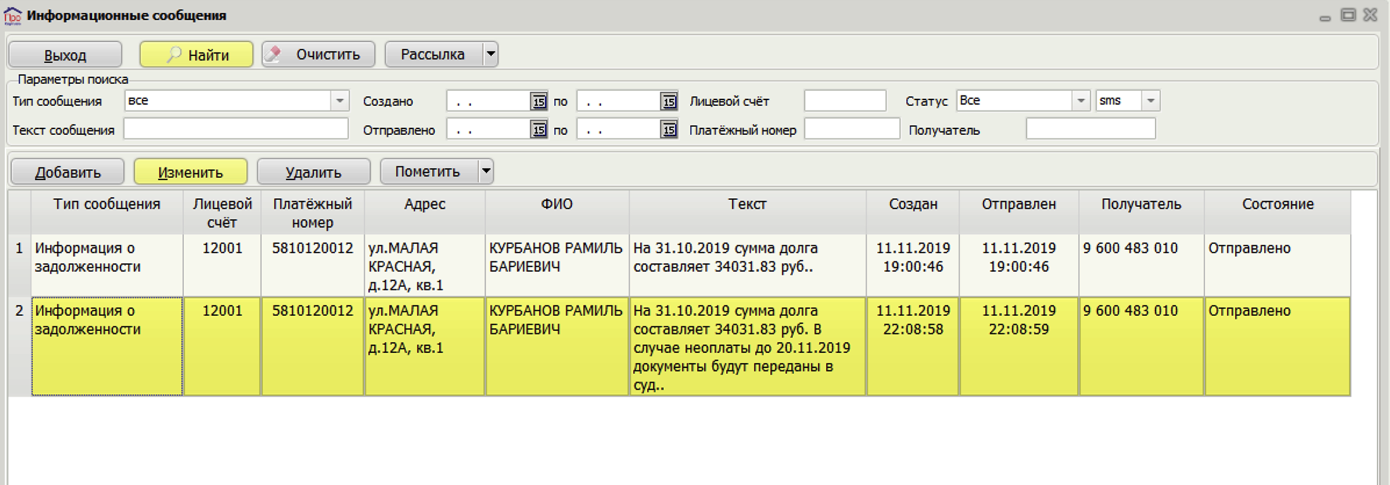Sort by Получатель column header
This screenshot has width=1390, height=485.
(x=1141, y=212)
